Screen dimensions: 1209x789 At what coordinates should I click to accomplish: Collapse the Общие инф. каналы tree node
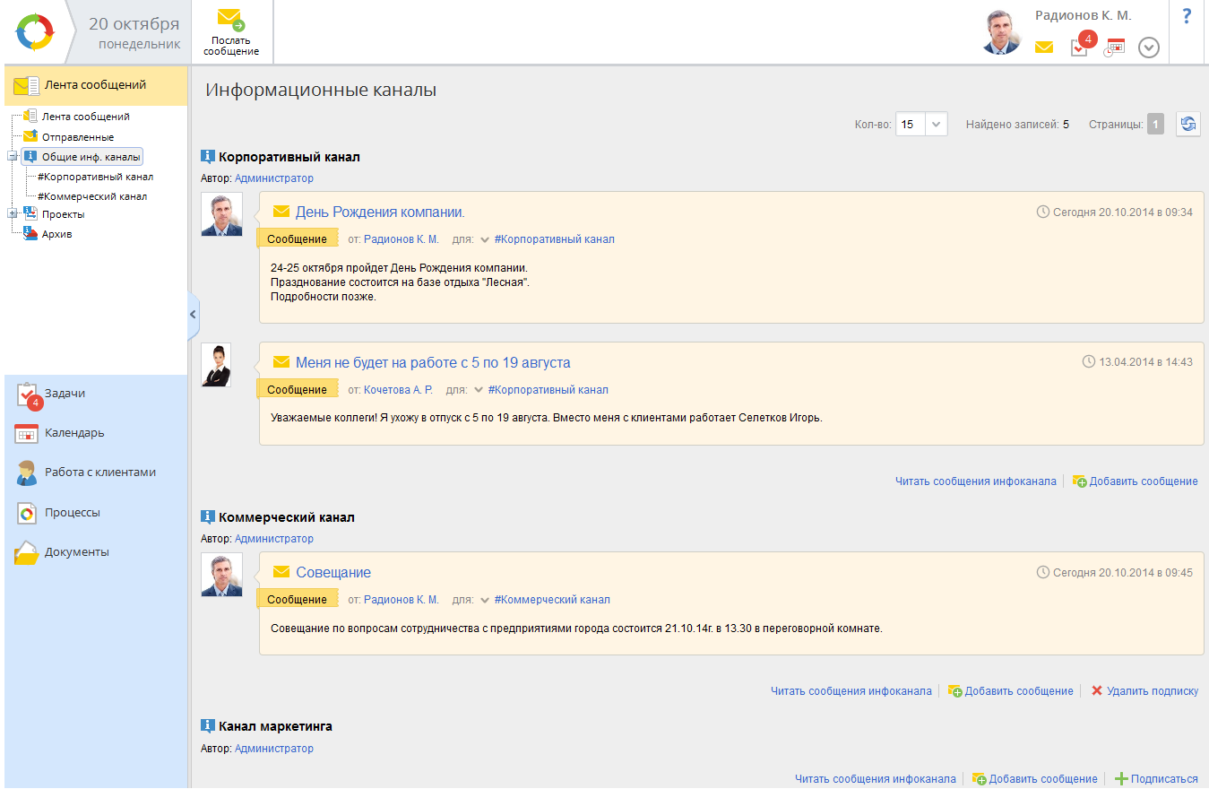click(12, 156)
